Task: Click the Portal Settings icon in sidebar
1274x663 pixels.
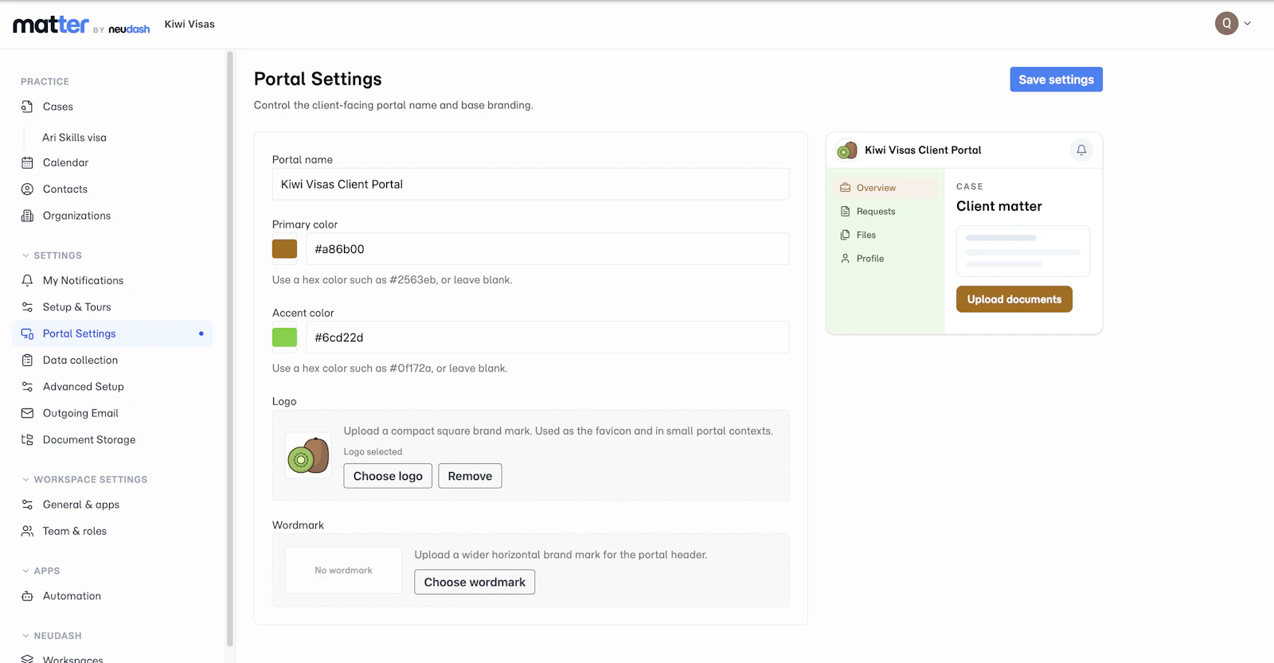Action: coord(27,333)
